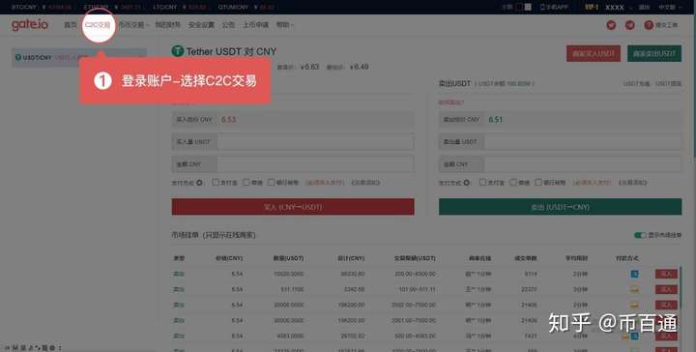Click the 数量(USDT) column header
Image resolution: width=696 pixels, height=352 pixels.
point(288,258)
